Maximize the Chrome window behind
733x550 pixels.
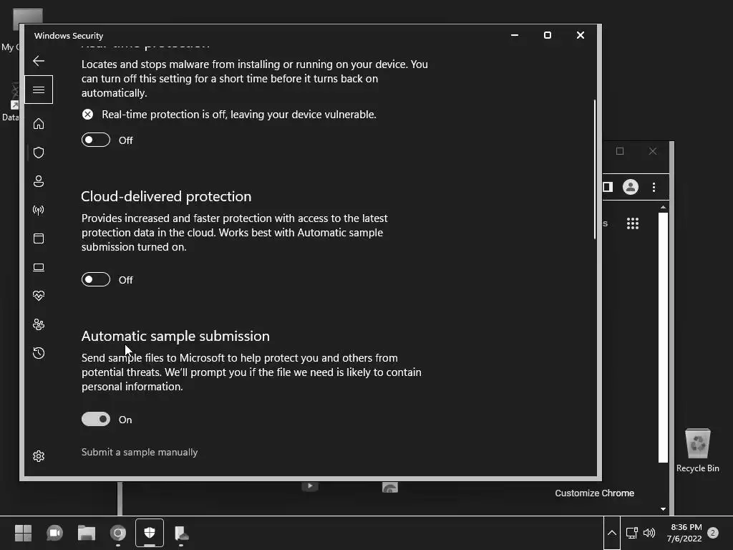pos(620,151)
